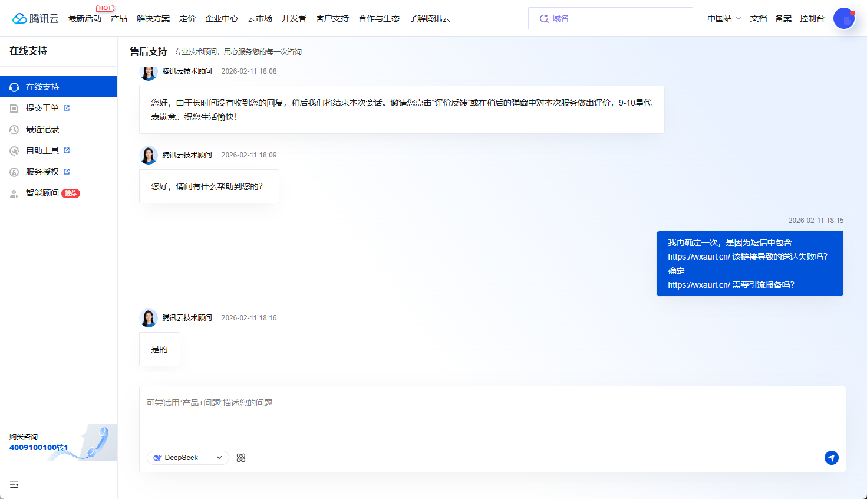This screenshot has width=867, height=499.
Task: Click the advisor avatar on the 18:16 message
Action: (149, 318)
